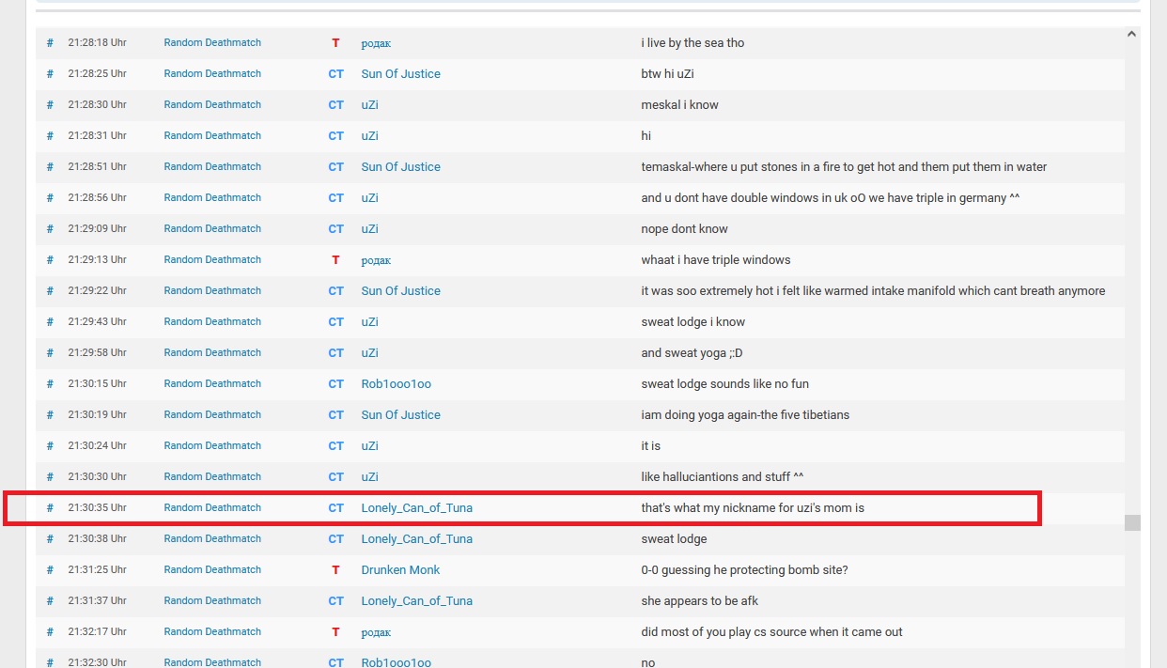Click the # permalink beside timestamp 21:28:18
This screenshot has width=1167, height=668.
50,43
